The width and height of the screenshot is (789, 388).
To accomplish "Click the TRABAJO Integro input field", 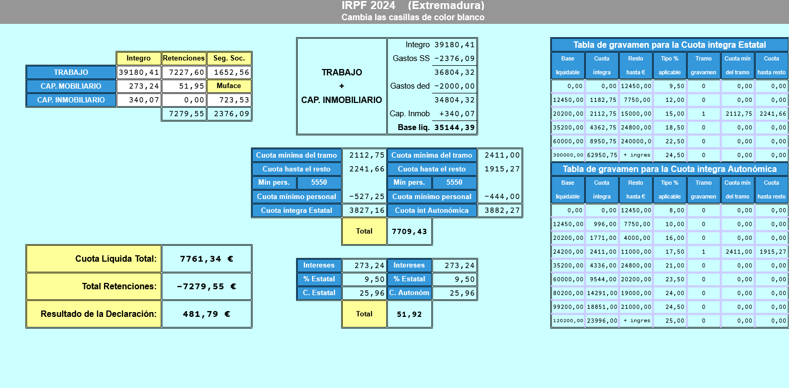I will [138, 72].
